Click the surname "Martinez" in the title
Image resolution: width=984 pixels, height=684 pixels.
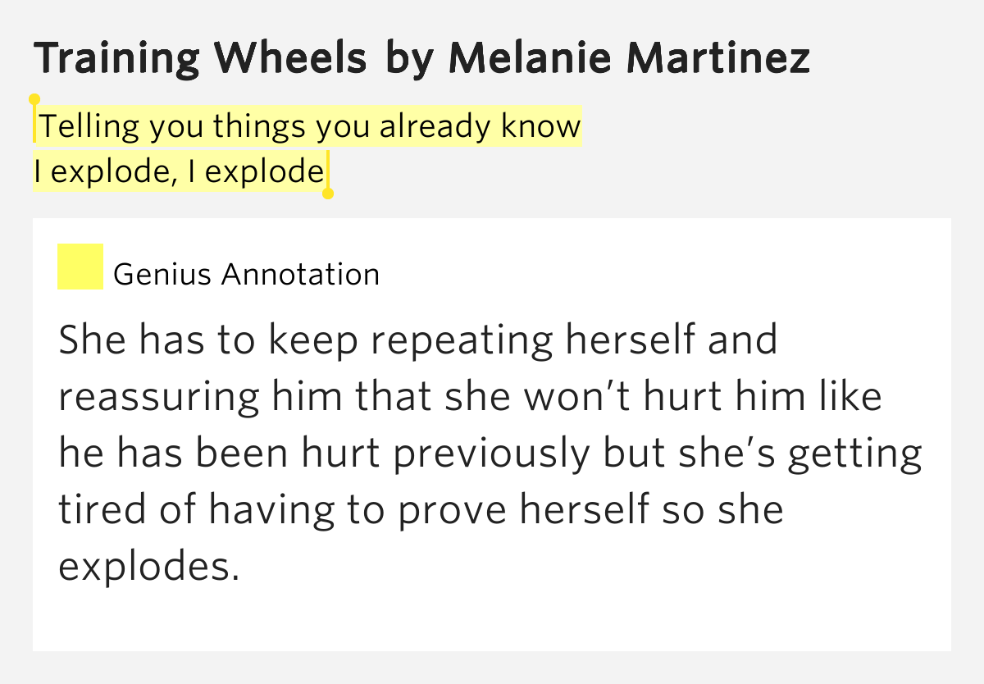(722, 57)
